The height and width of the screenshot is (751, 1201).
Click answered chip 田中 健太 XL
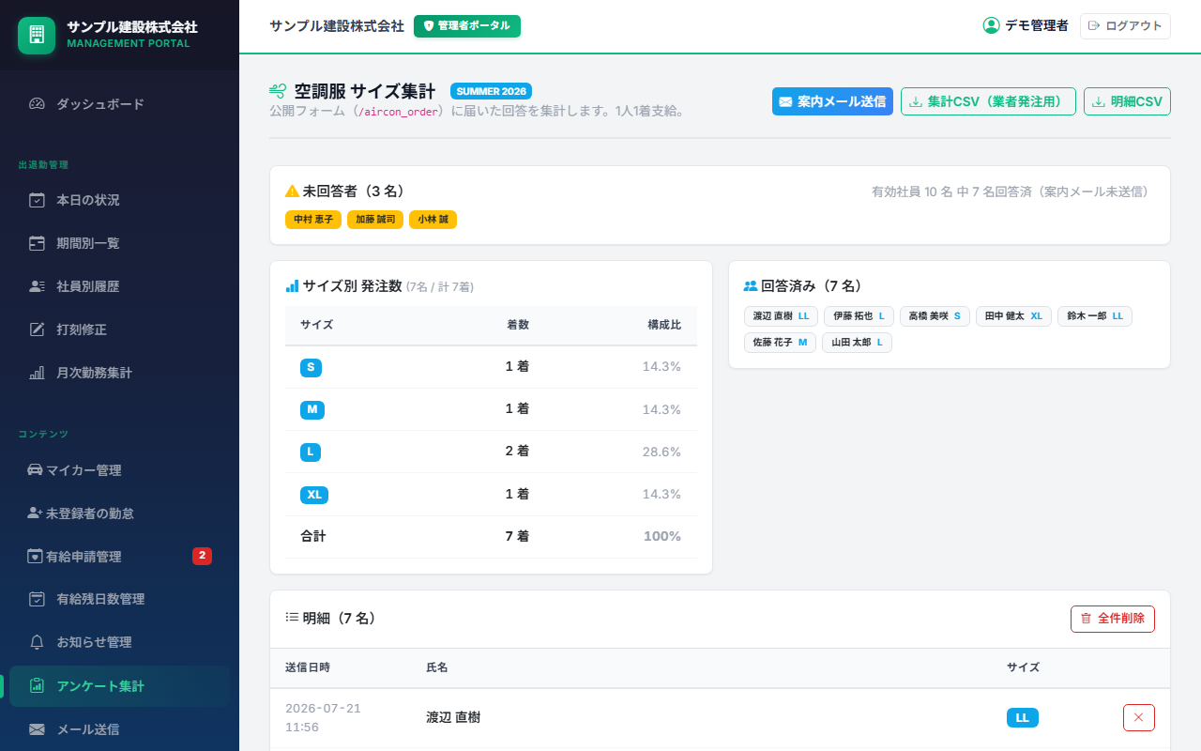point(1013,316)
